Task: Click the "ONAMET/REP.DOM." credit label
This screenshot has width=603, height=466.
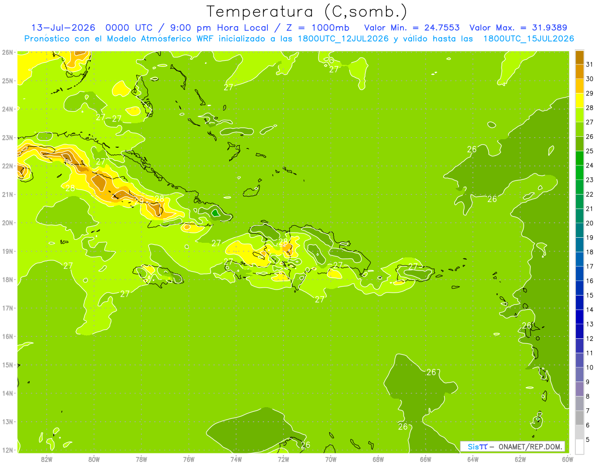Action: [531, 446]
